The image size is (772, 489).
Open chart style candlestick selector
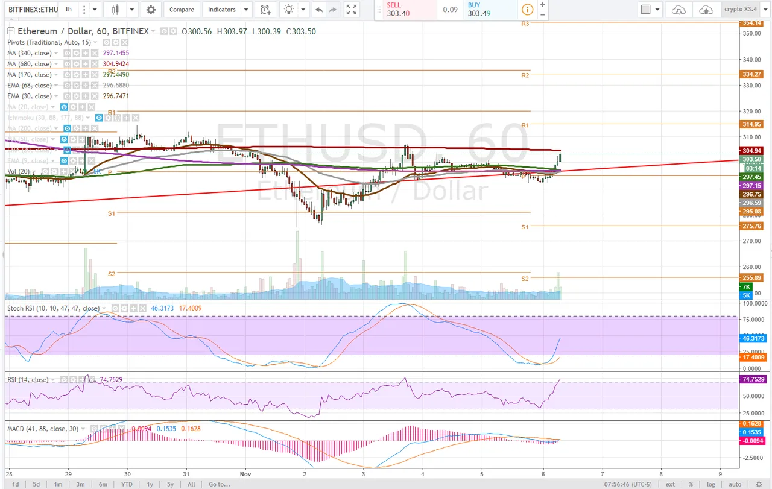pos(115,10)
